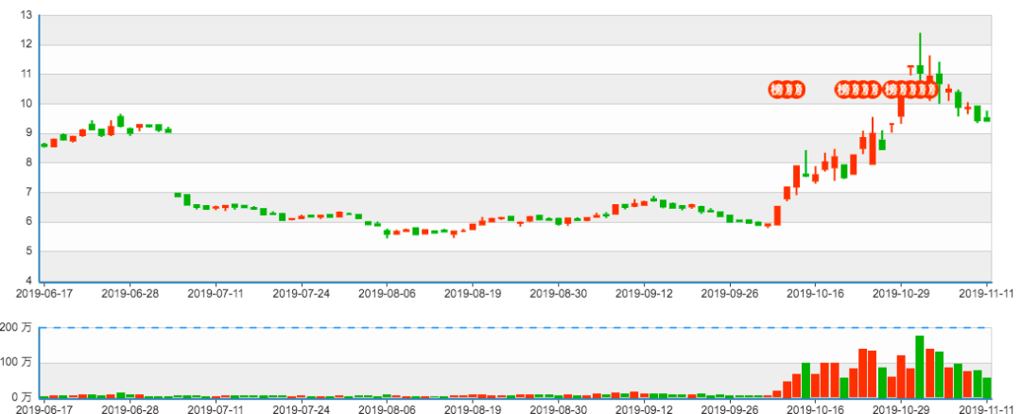Click date 2019-08-06 under the volume chart

pyautogui.click(x=387, y=408)
